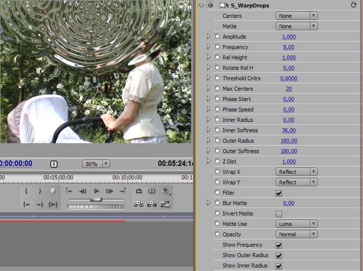Select the S_WarpDrops setup icon
363x271 pixels.
pos(224,5)
